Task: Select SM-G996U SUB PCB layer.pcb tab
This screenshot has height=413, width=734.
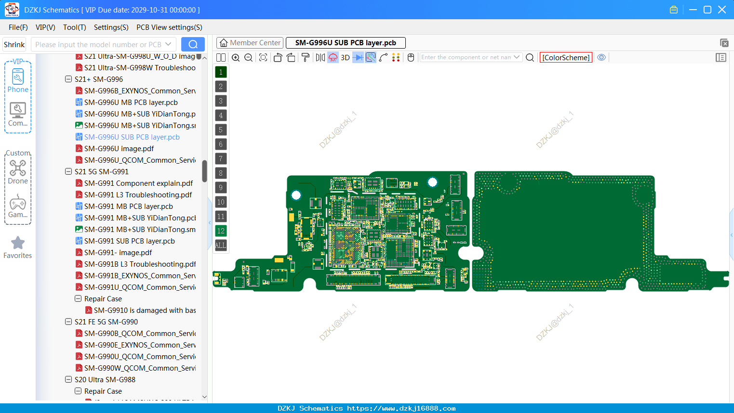Action: click(x=346, y=43)
